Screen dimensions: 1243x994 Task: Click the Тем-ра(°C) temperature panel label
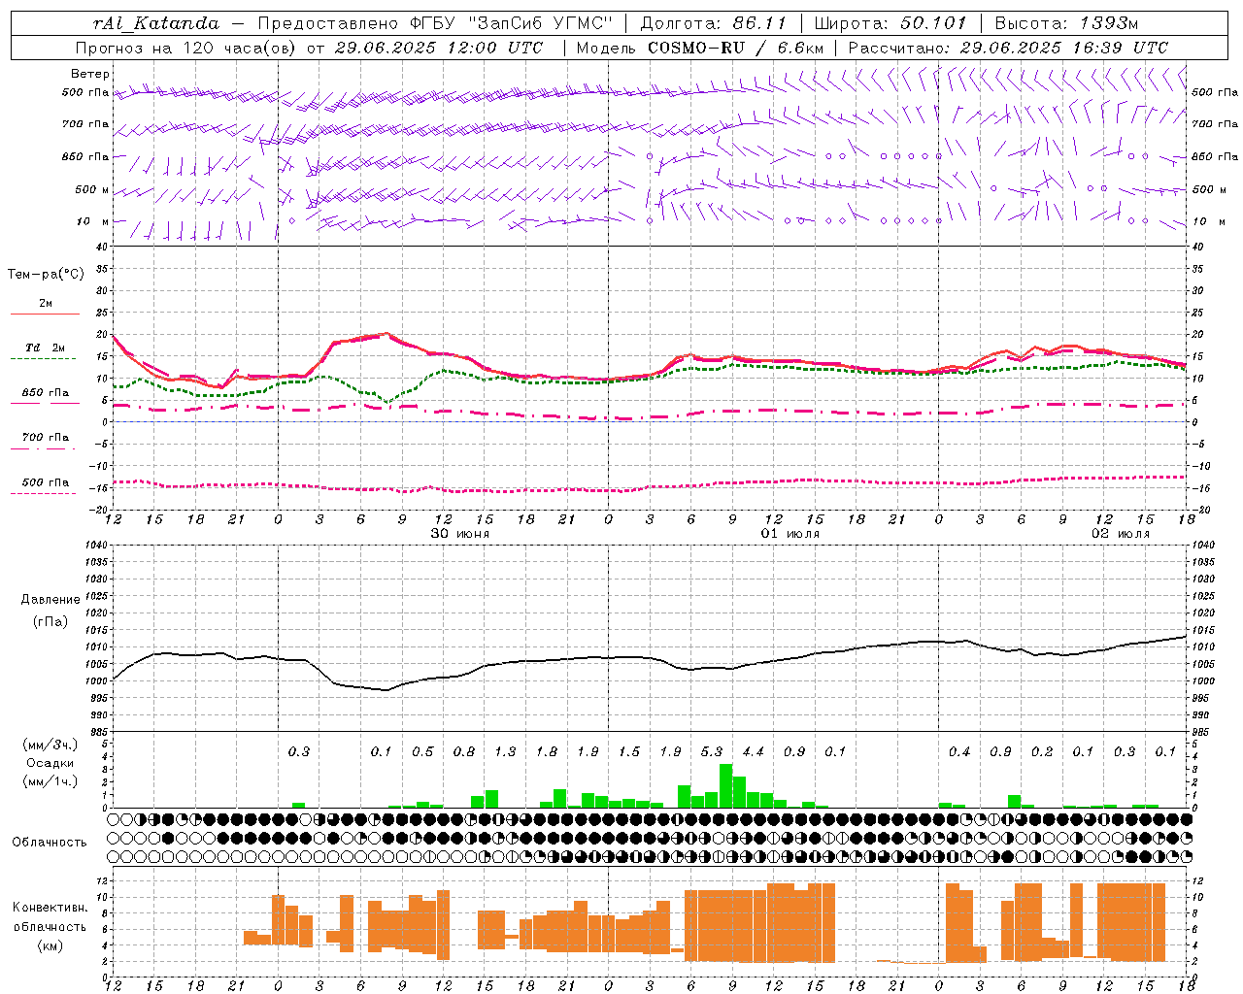46,275
